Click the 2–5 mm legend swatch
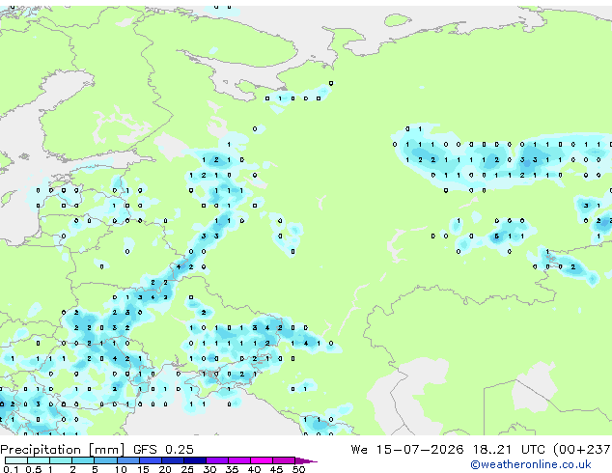Viewport: 612px width, 473px height. (x=83, y=460)
